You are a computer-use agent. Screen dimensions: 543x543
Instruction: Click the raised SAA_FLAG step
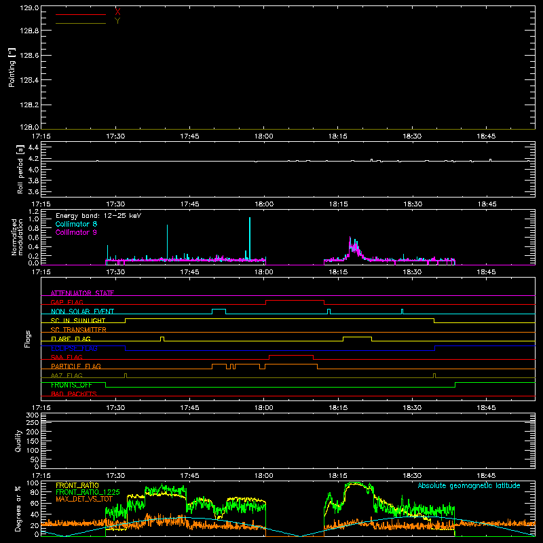tap(291, 355)
